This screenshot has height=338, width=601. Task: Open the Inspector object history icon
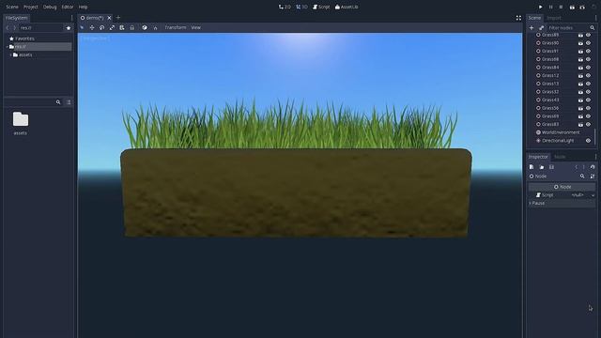[x=593, y=167]
